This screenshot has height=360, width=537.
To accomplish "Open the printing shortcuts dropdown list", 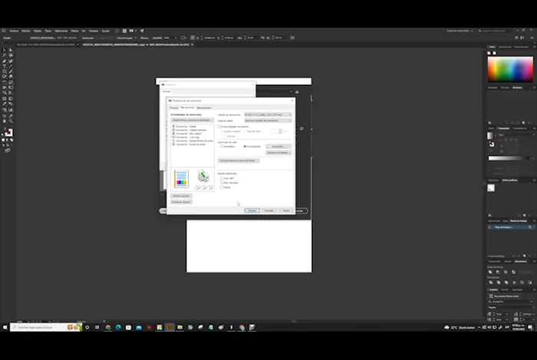I will (191, 120).
